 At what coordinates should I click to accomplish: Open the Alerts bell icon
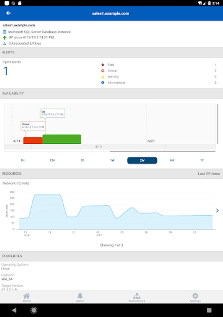point(80,296)
